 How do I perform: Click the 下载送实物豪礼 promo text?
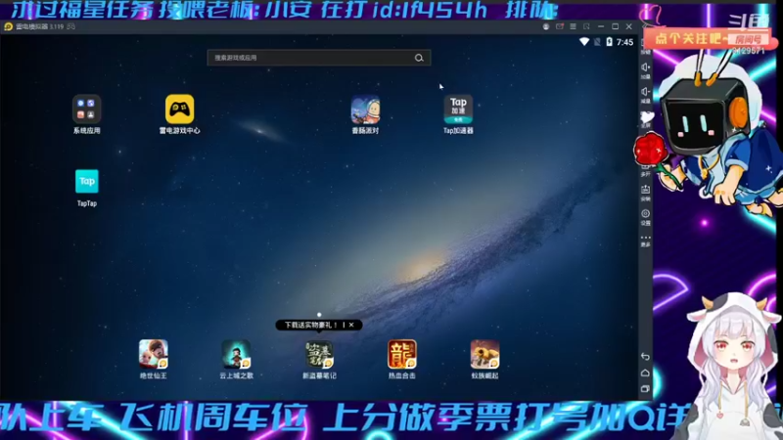point(310,325)
